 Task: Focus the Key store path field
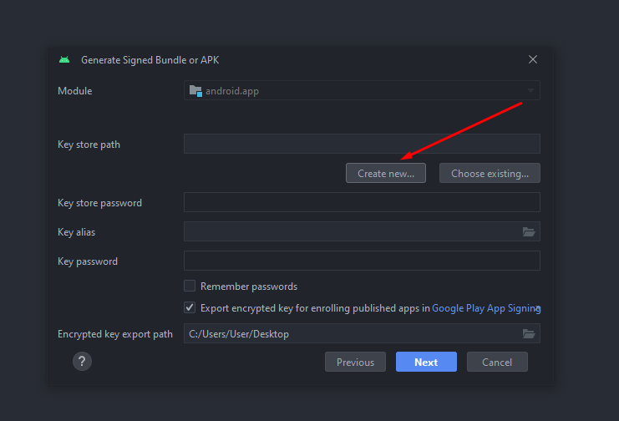[x=361, y=144]
